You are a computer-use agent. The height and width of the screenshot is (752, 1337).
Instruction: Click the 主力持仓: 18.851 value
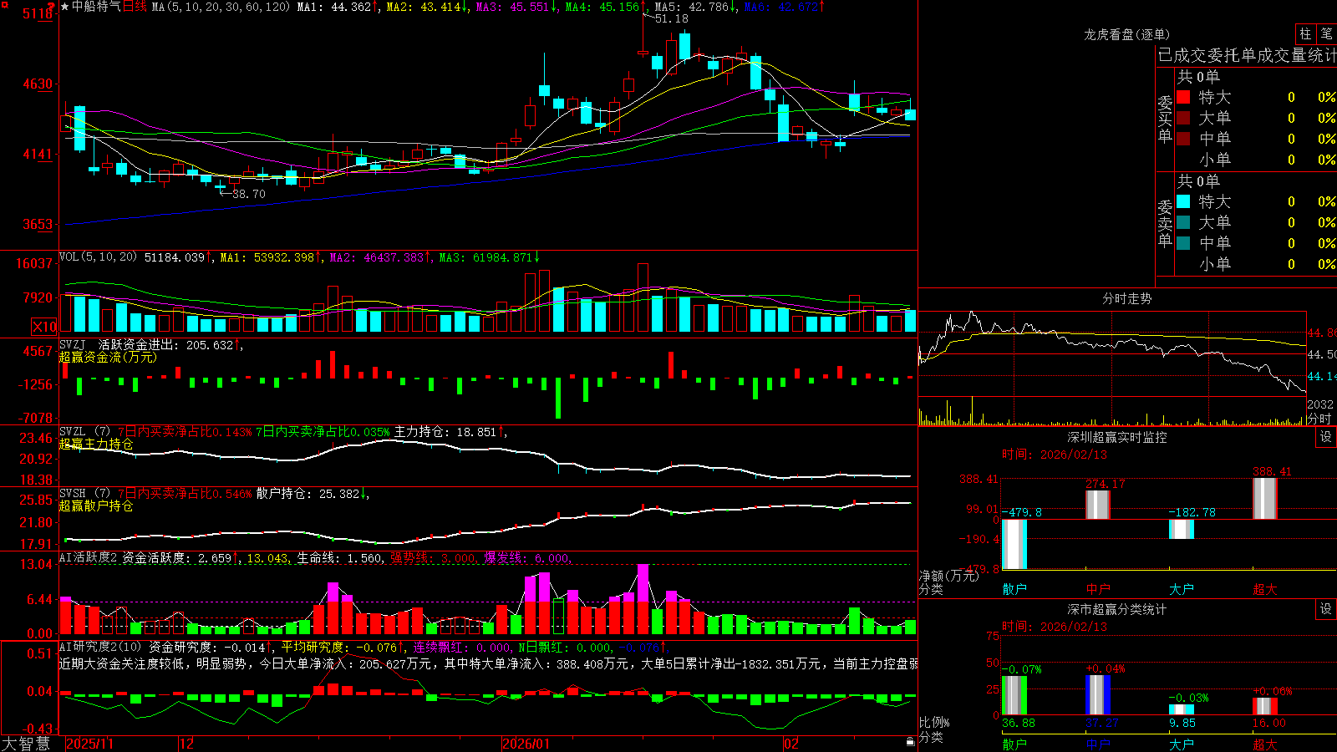click(x=450, y=432)
